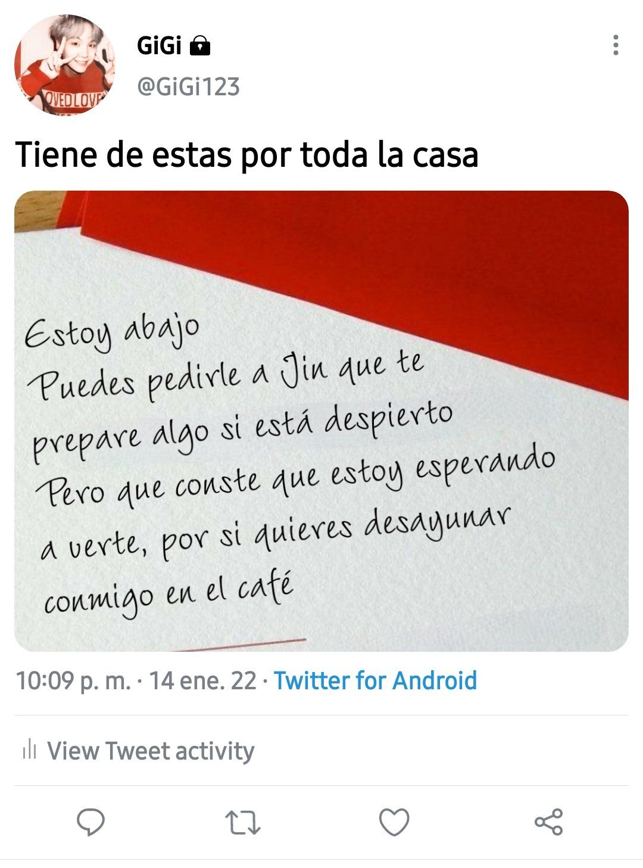Open the reply speech bubble icon
The height and width of the screenshot is (868, 643).
point(91,822)
